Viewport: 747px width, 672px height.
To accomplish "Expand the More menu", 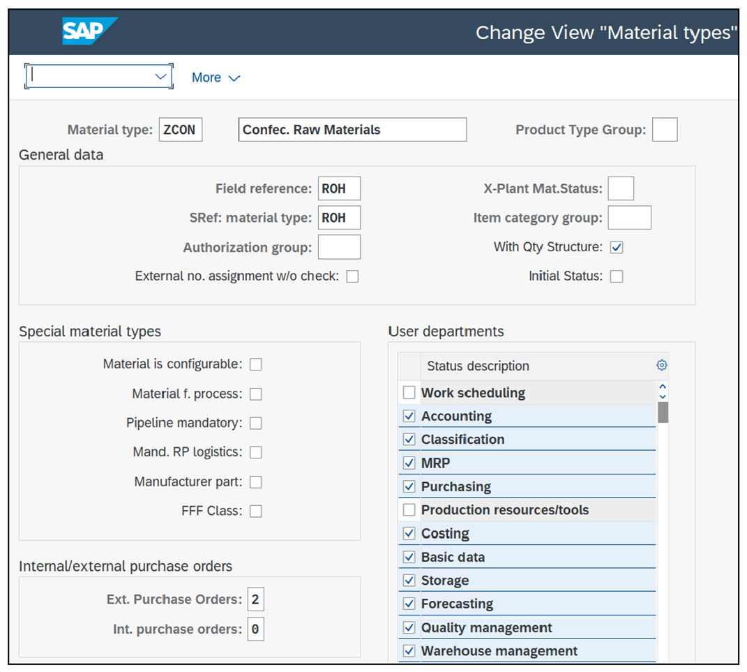I will (216, 77).
